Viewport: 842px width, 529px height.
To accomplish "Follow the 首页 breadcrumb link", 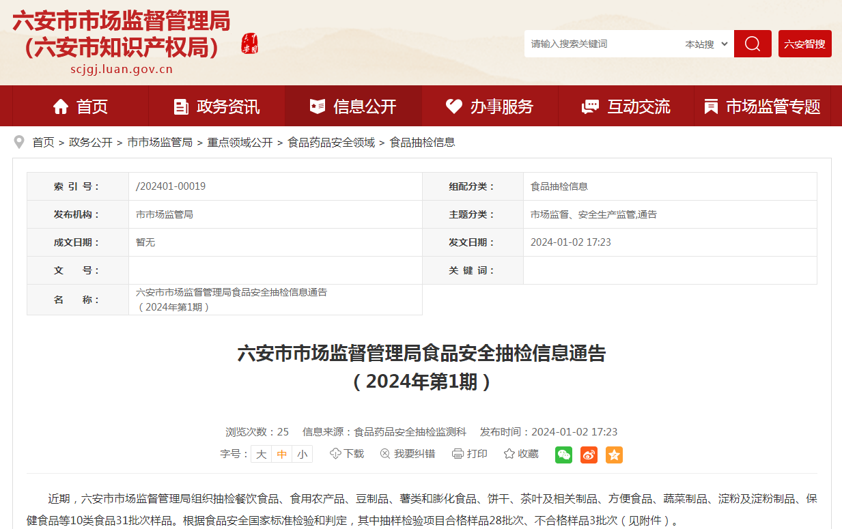I will [43, 143].
